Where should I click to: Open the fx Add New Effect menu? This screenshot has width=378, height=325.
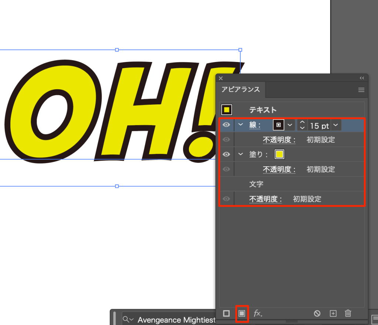click(258, 313)
